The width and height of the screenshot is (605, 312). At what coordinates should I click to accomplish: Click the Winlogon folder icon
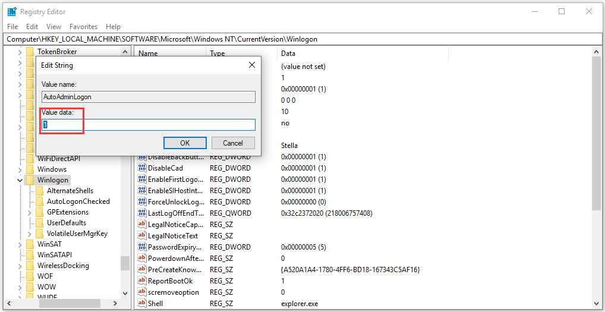tap(30, 180)
